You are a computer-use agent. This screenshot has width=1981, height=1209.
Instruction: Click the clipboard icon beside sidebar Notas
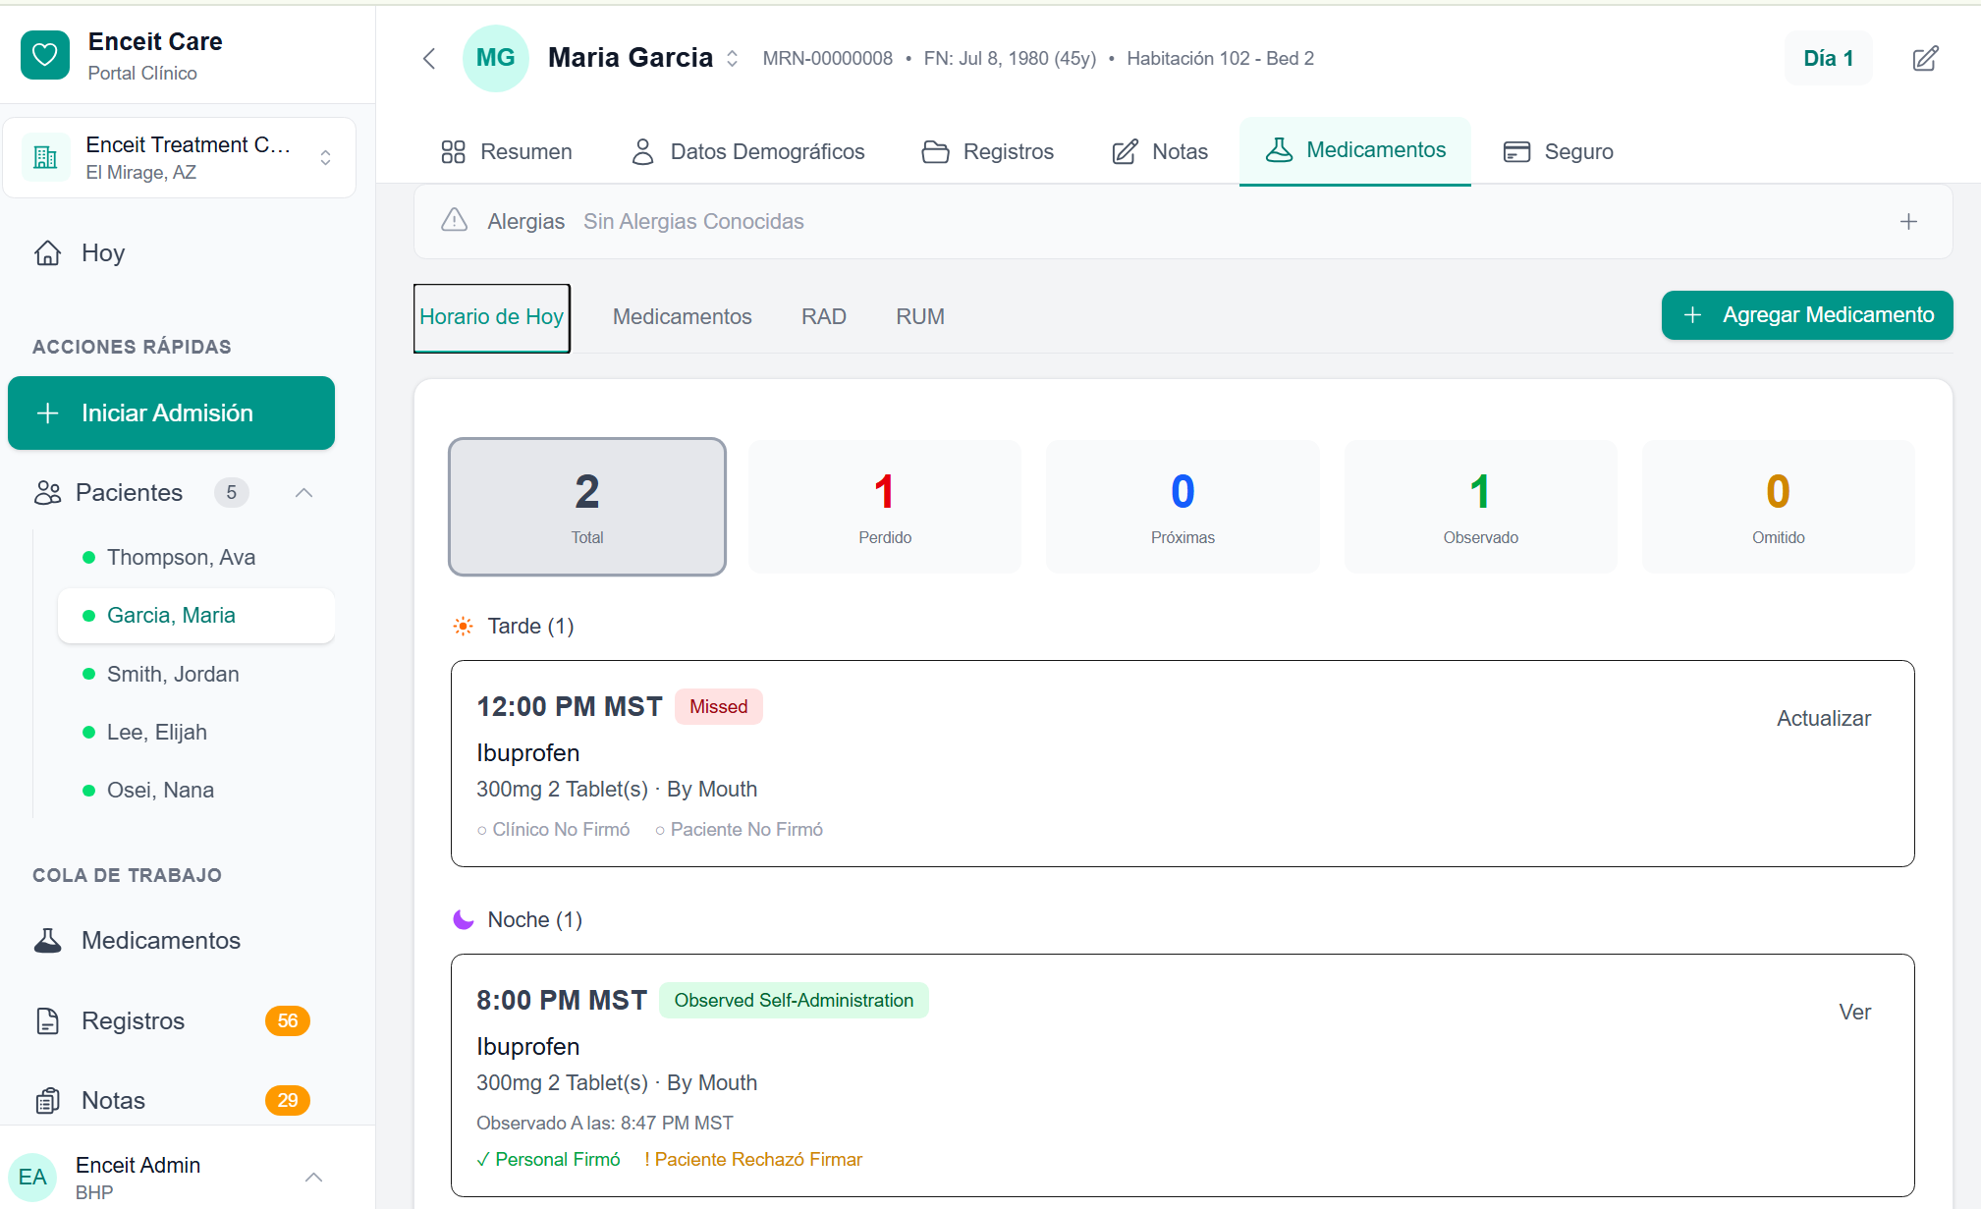click(48, 1101)
